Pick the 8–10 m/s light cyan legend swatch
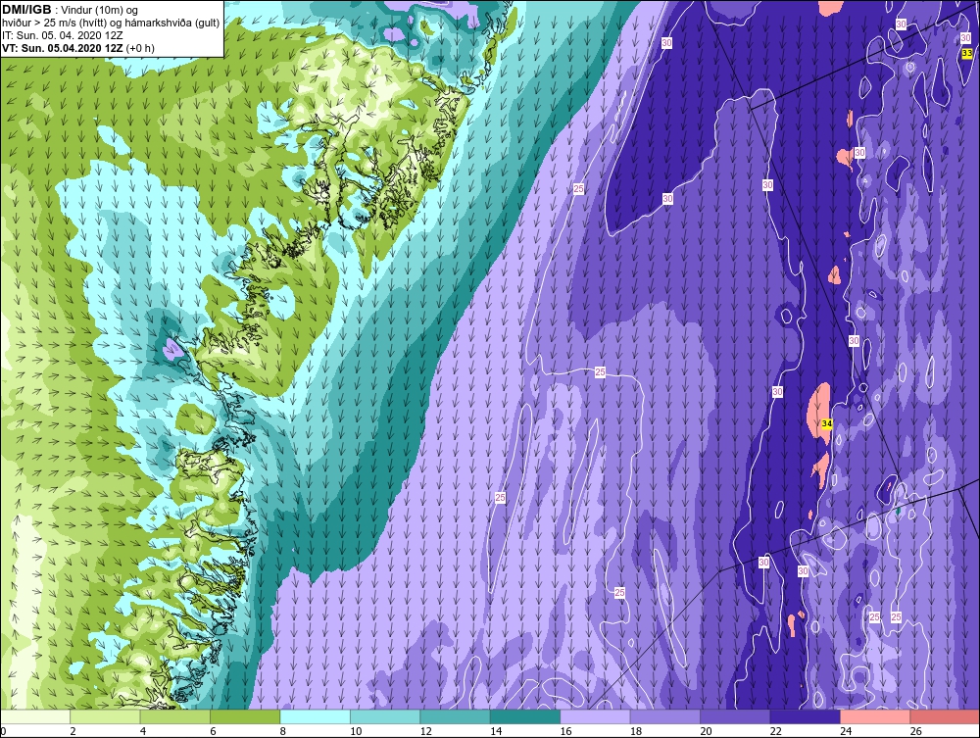The height and width of the screenshot is (738, 980). click(x=315, y=716)
